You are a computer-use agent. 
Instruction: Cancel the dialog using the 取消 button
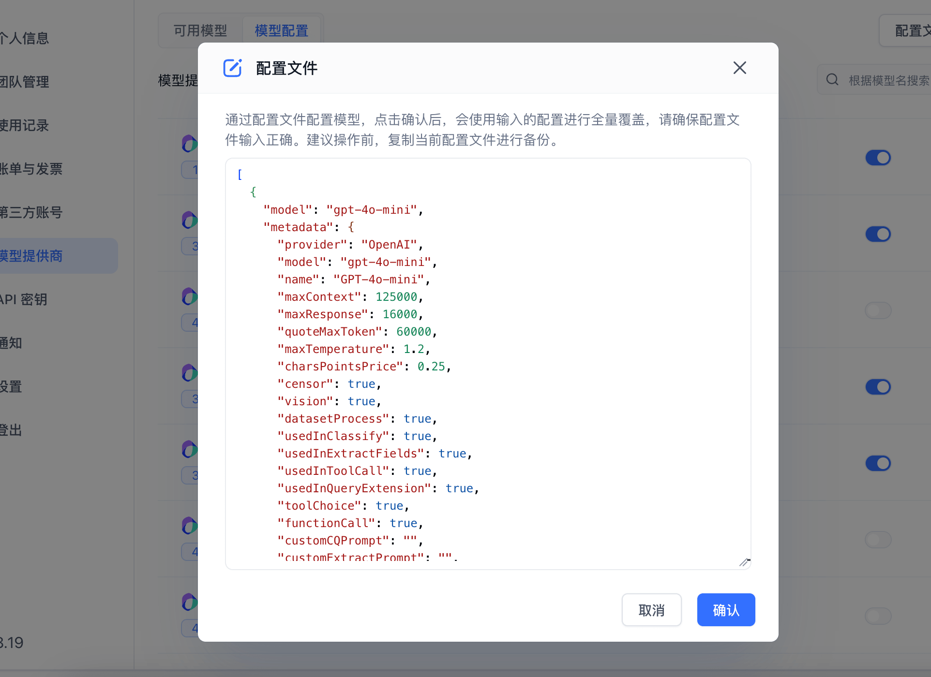[x=651, y=610]
